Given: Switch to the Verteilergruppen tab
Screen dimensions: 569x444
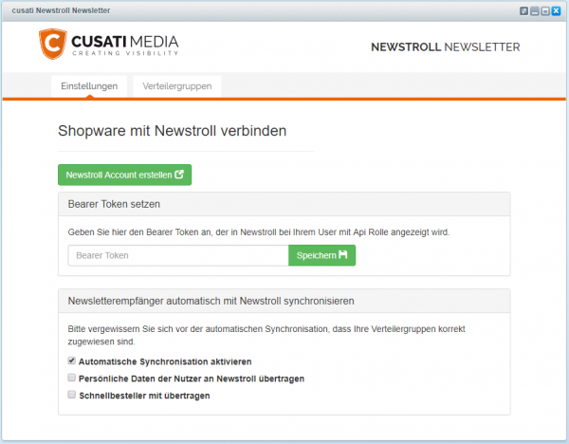Looking at the screenshot, I should pos(177,86).
